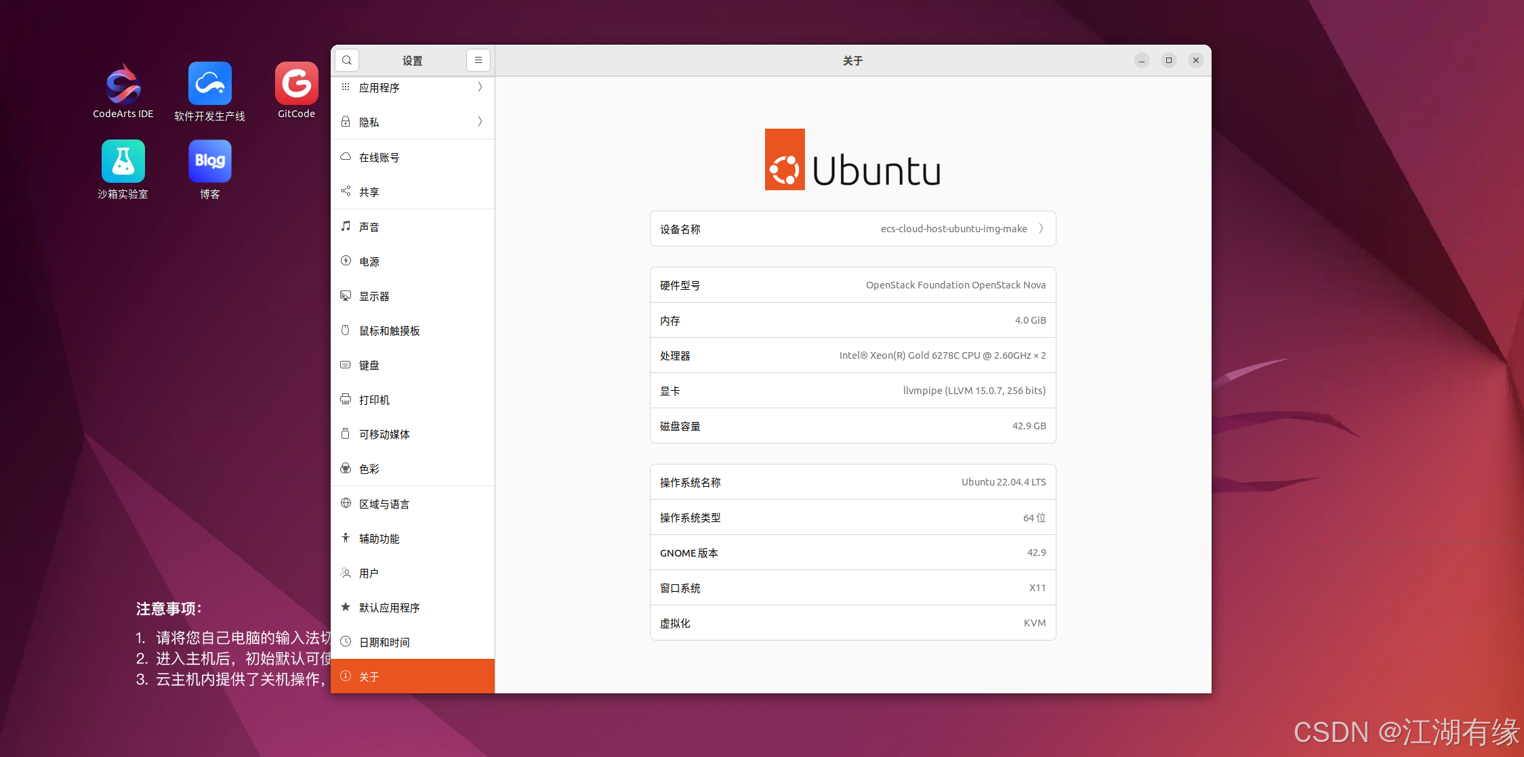Select 隐私 in the settings sidebar
This screenshot has width=1524, height=757.
(x=413, y=122)
